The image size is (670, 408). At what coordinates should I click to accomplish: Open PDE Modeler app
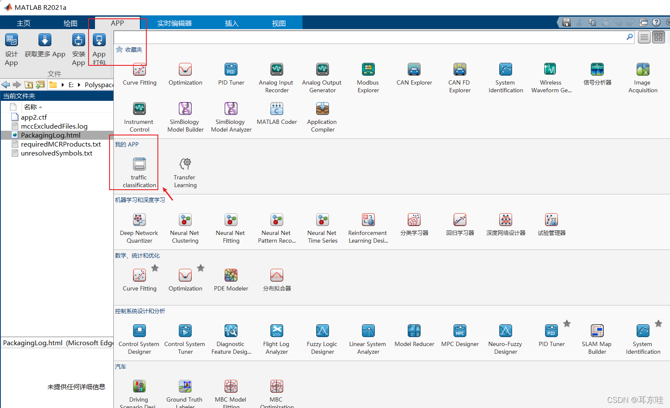[x=231, y=280]
